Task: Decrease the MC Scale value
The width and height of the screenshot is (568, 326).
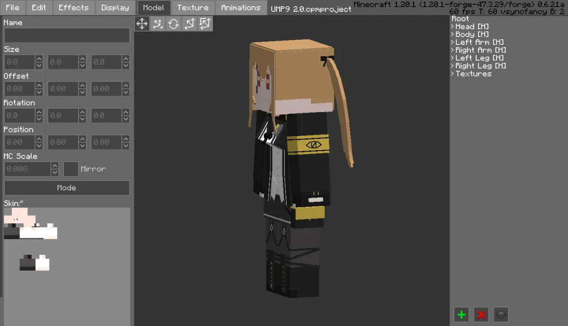Action: click(x=55, y=172)
